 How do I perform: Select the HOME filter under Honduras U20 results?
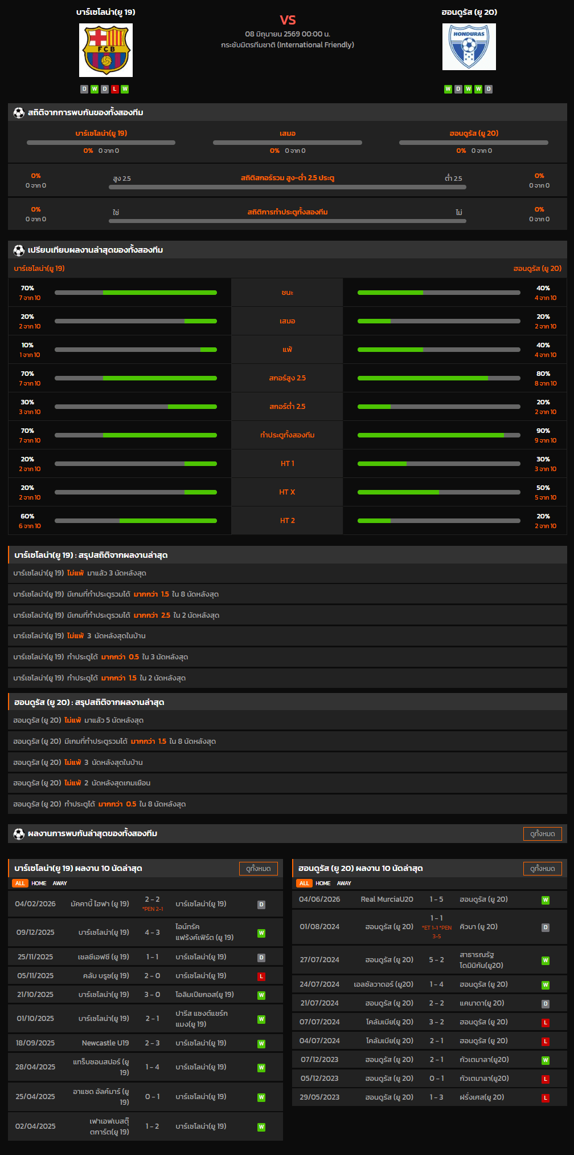coord(323,884)
